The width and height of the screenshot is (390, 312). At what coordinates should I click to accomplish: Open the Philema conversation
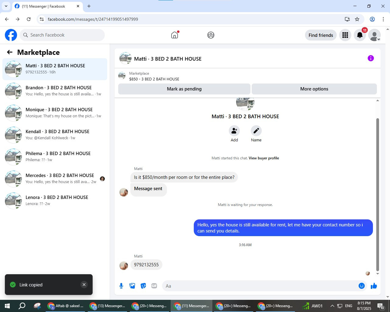point(55,157)
